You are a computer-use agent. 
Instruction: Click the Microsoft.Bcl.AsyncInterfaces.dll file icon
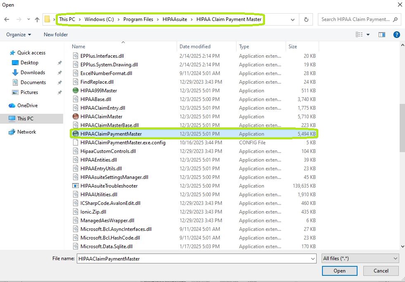(76, 229)
